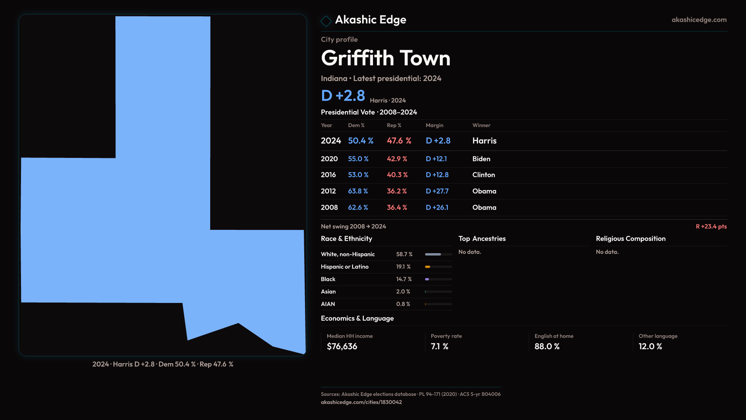The width and height of the screenshot is (746, 420).
Task: Click the Griffith Town title heading
Action: tap(385, 58)
